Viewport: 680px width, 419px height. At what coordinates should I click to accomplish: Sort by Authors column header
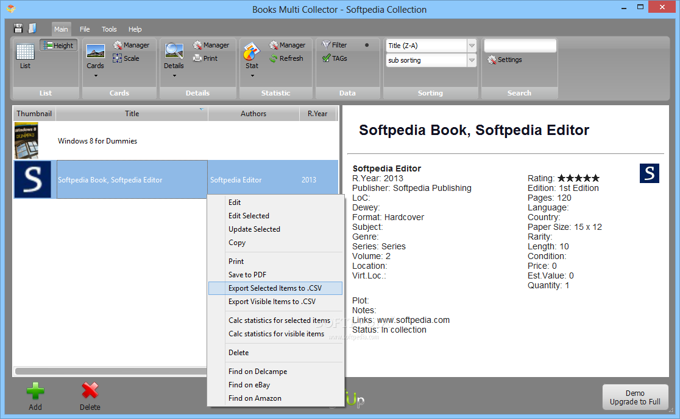coord(253,113)
